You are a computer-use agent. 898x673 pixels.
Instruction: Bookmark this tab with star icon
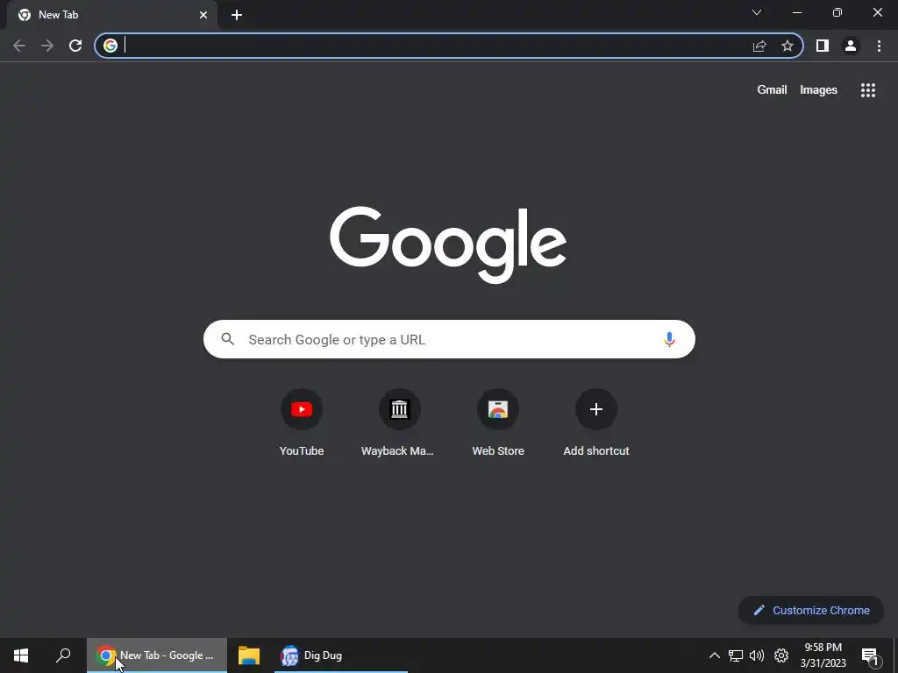788,46
